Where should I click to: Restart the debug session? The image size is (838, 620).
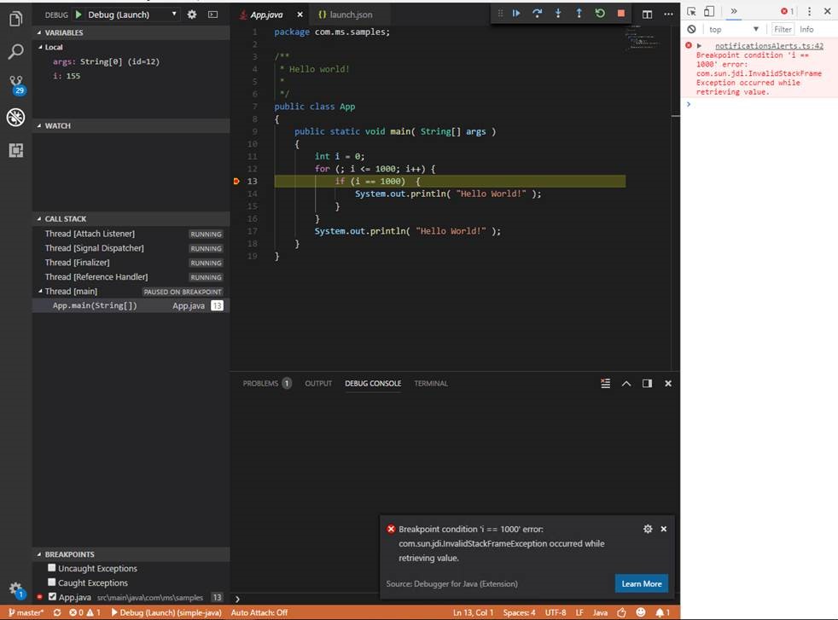(600, 14)
